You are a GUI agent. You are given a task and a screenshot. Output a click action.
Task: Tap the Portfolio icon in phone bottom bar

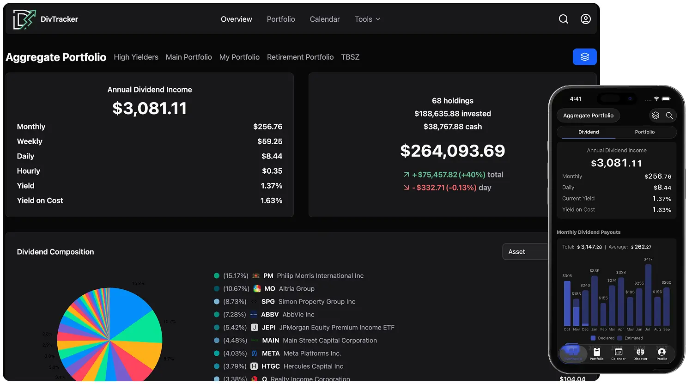(x=596, y=354)
